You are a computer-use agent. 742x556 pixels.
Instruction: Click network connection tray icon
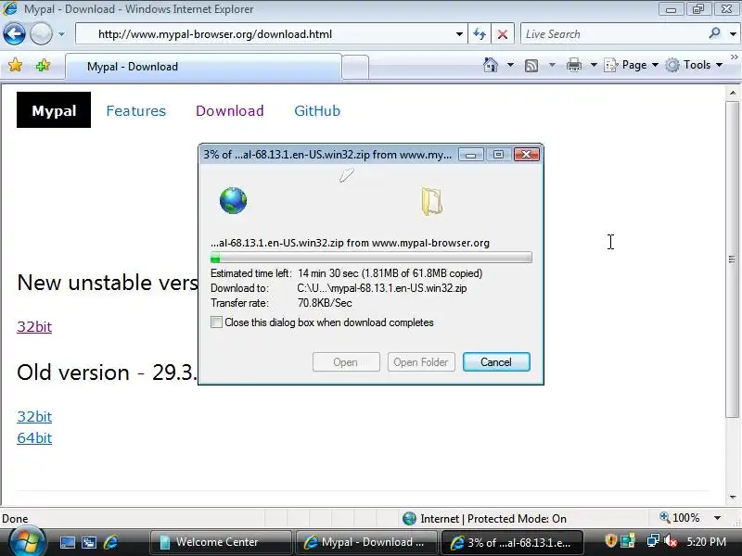click(x=653, y=540)
